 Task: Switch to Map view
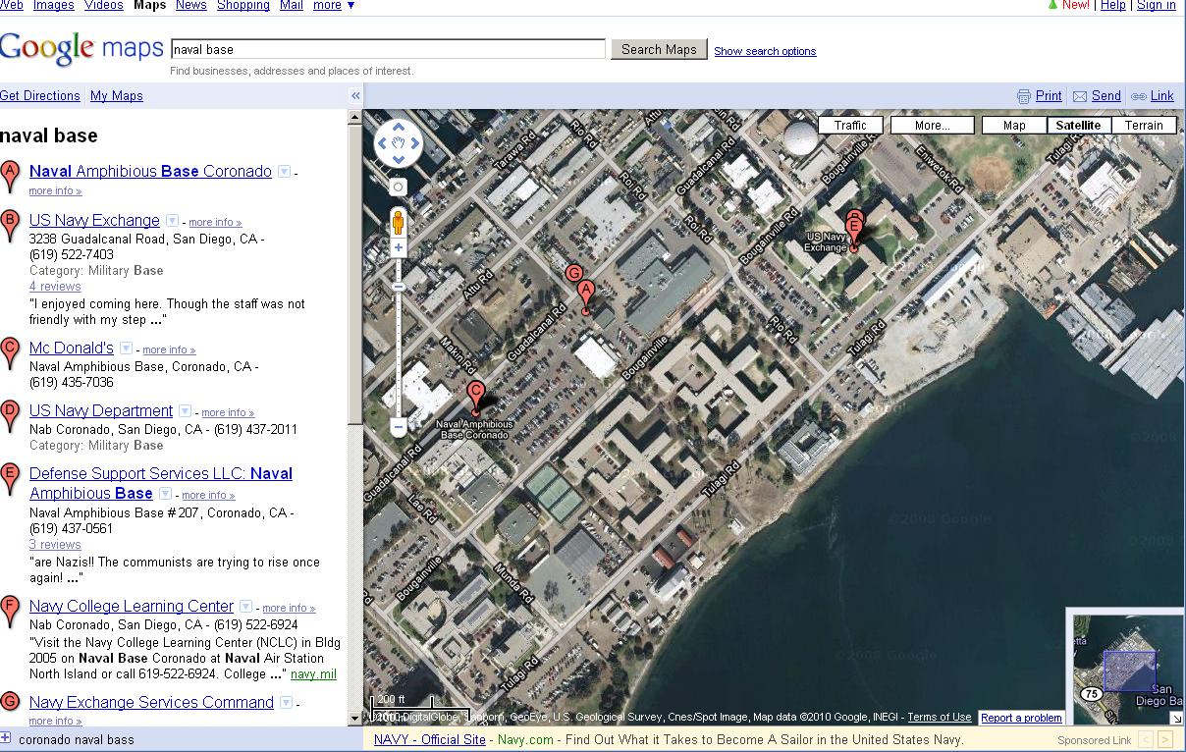[x=1014, y=126]
